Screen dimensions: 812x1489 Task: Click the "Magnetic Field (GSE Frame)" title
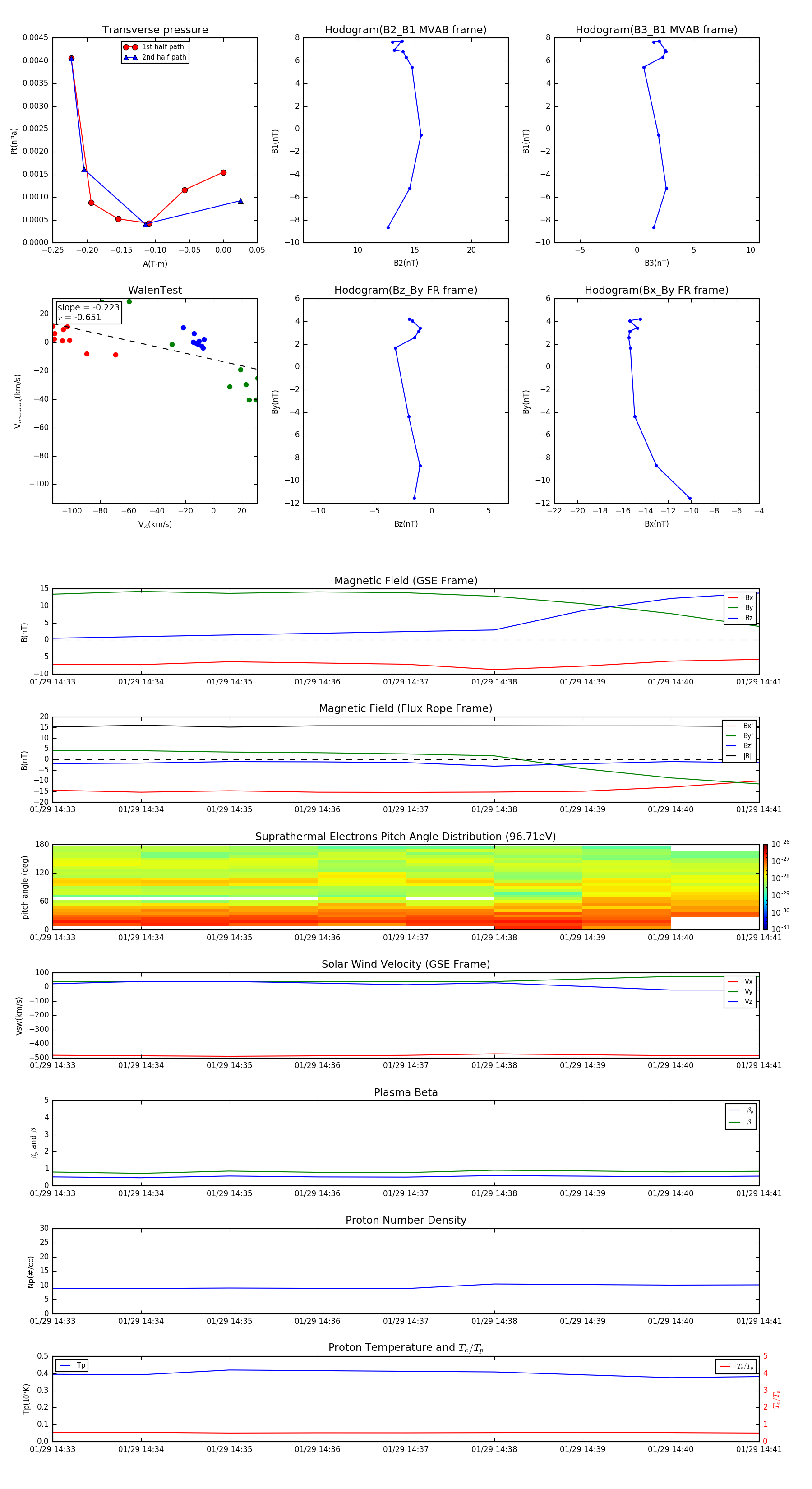tap(406, 581)
